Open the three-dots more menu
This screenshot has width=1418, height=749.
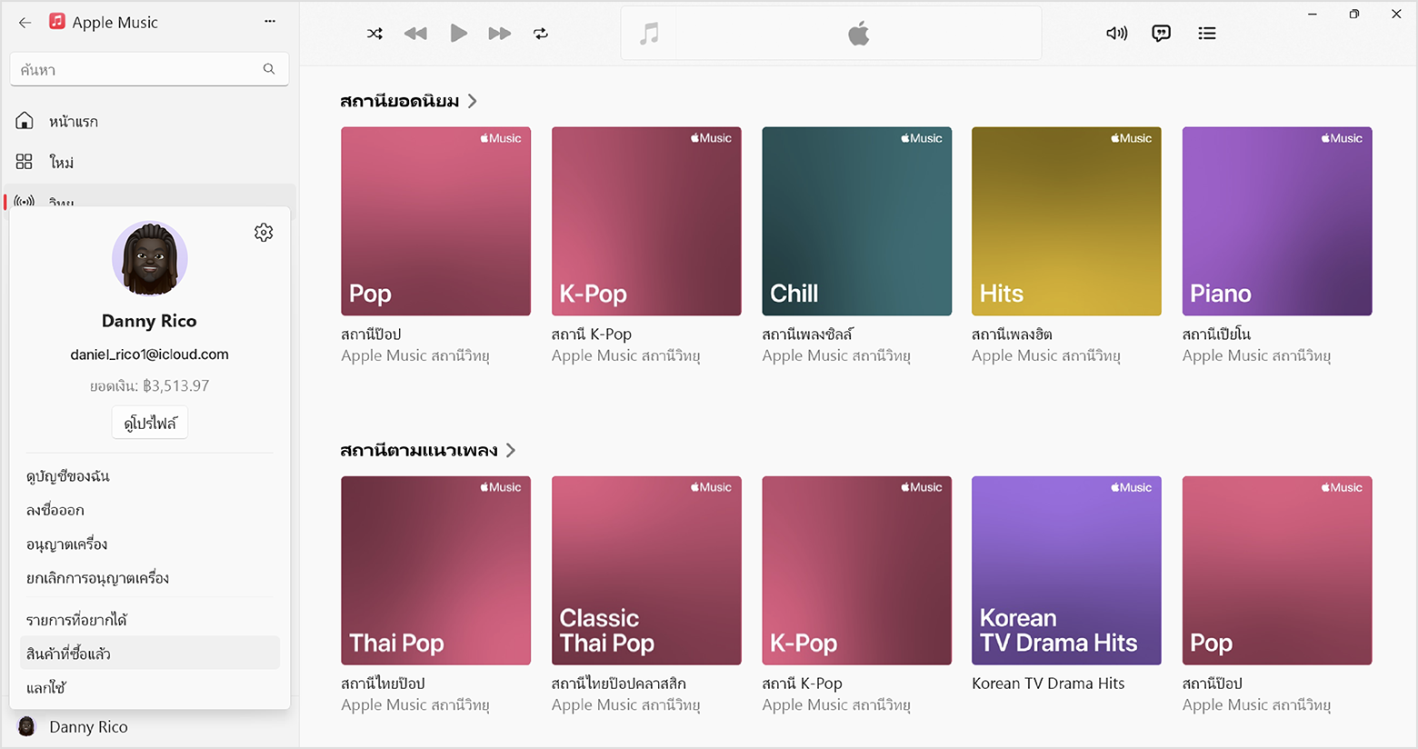click(270, 21)
